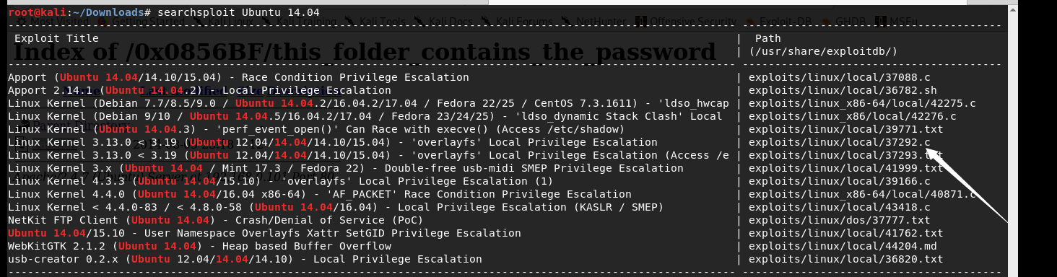Click the terminal scrollbar's up arrow

click(1013, 10)
